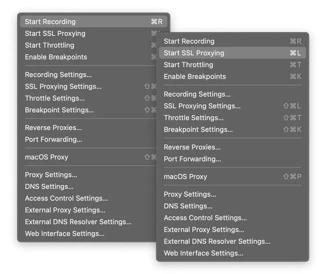
Task: Toggle macOS Proxy in the front-right menu
Action: click(185, 177)
